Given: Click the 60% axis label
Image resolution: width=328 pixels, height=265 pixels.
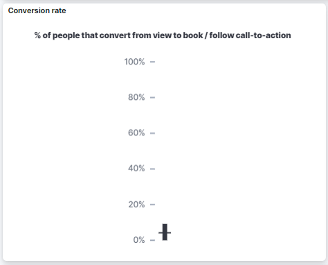Looking at the screenshot, I should tap(136, 133).
